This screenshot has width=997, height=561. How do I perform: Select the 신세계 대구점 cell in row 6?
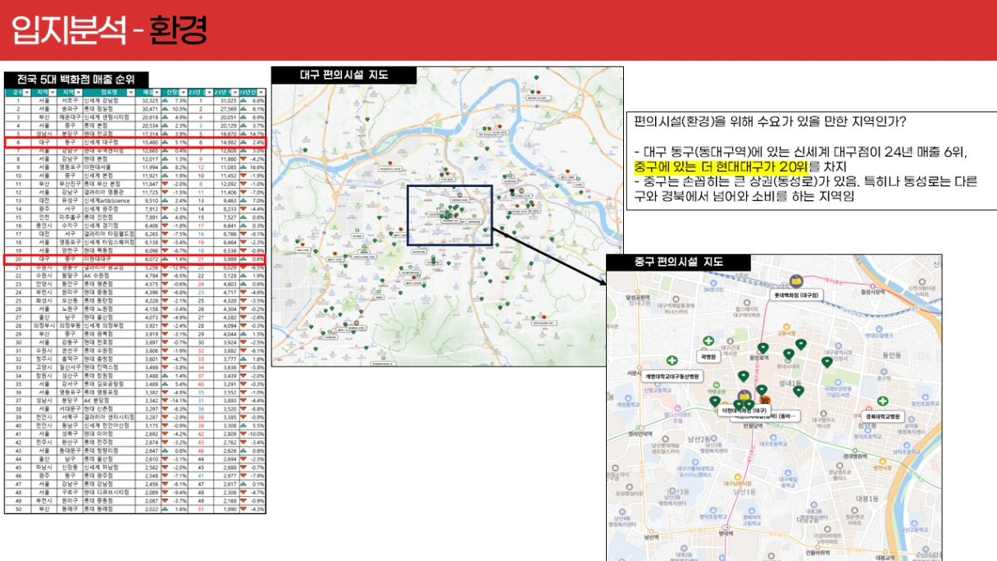point(111,142)
